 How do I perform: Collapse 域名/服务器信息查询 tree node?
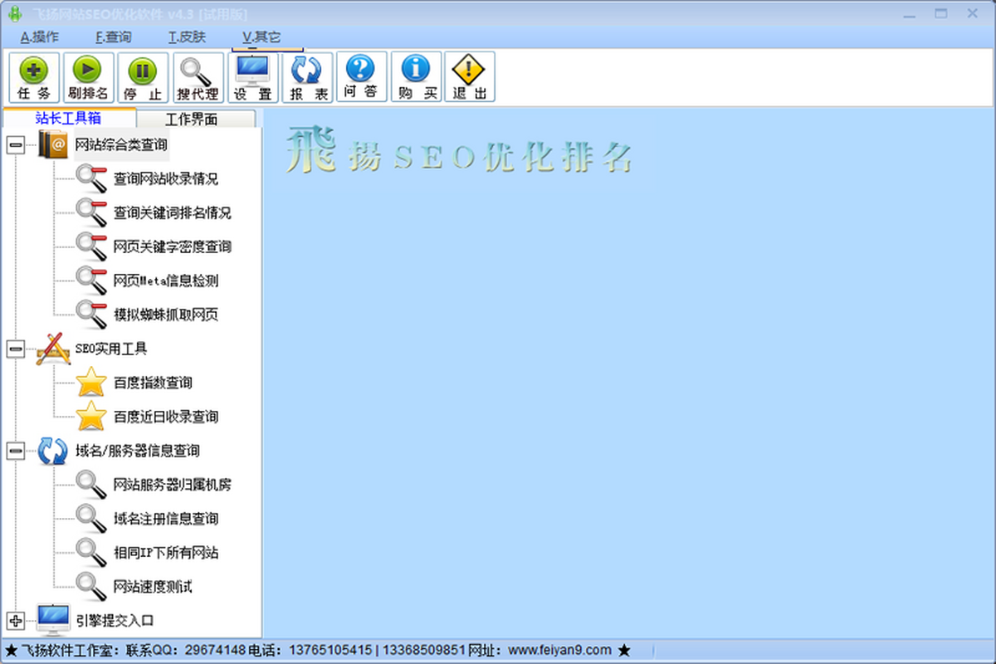[x=15, y=452]
